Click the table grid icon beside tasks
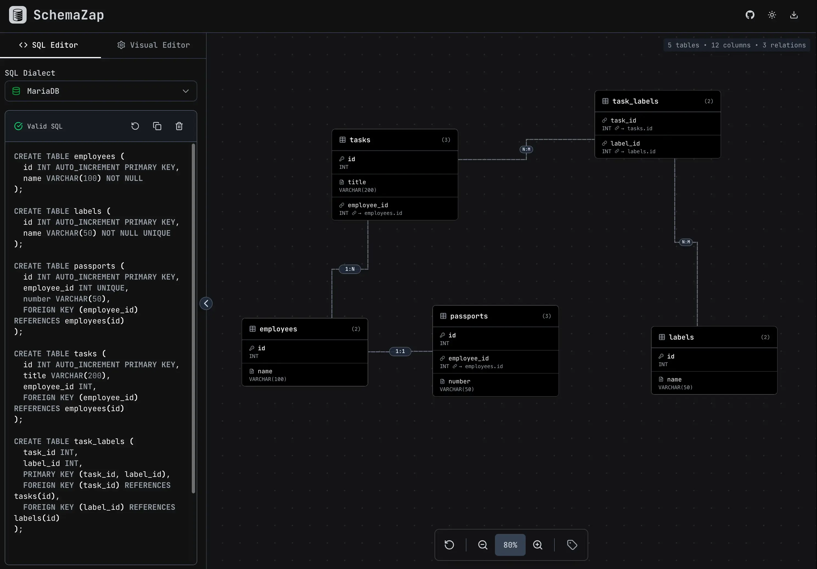The width and height of the screenshot is (817, 569). 342,140
